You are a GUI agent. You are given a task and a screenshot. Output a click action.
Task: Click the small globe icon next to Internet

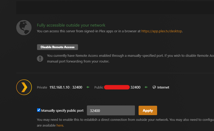click(x=154, y=87)
